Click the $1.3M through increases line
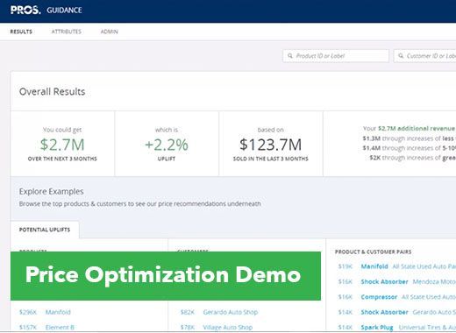Screen dimensions: 456x333 (x=410, y=138)
